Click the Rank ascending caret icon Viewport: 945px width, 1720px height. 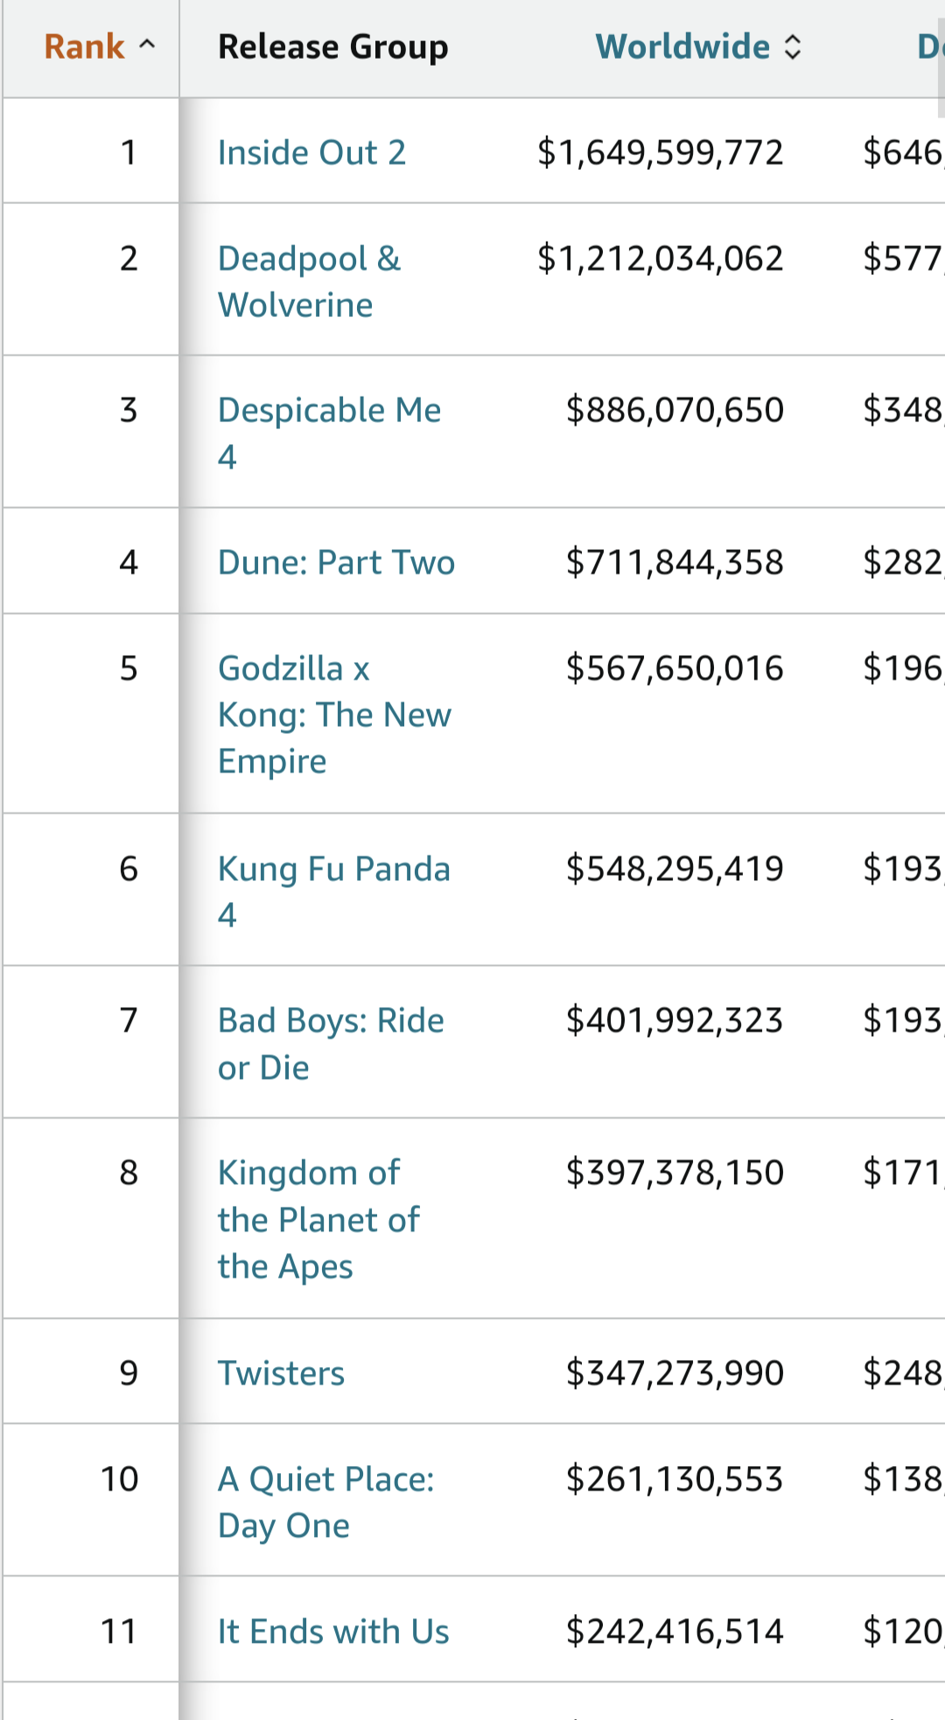point(147,45)
